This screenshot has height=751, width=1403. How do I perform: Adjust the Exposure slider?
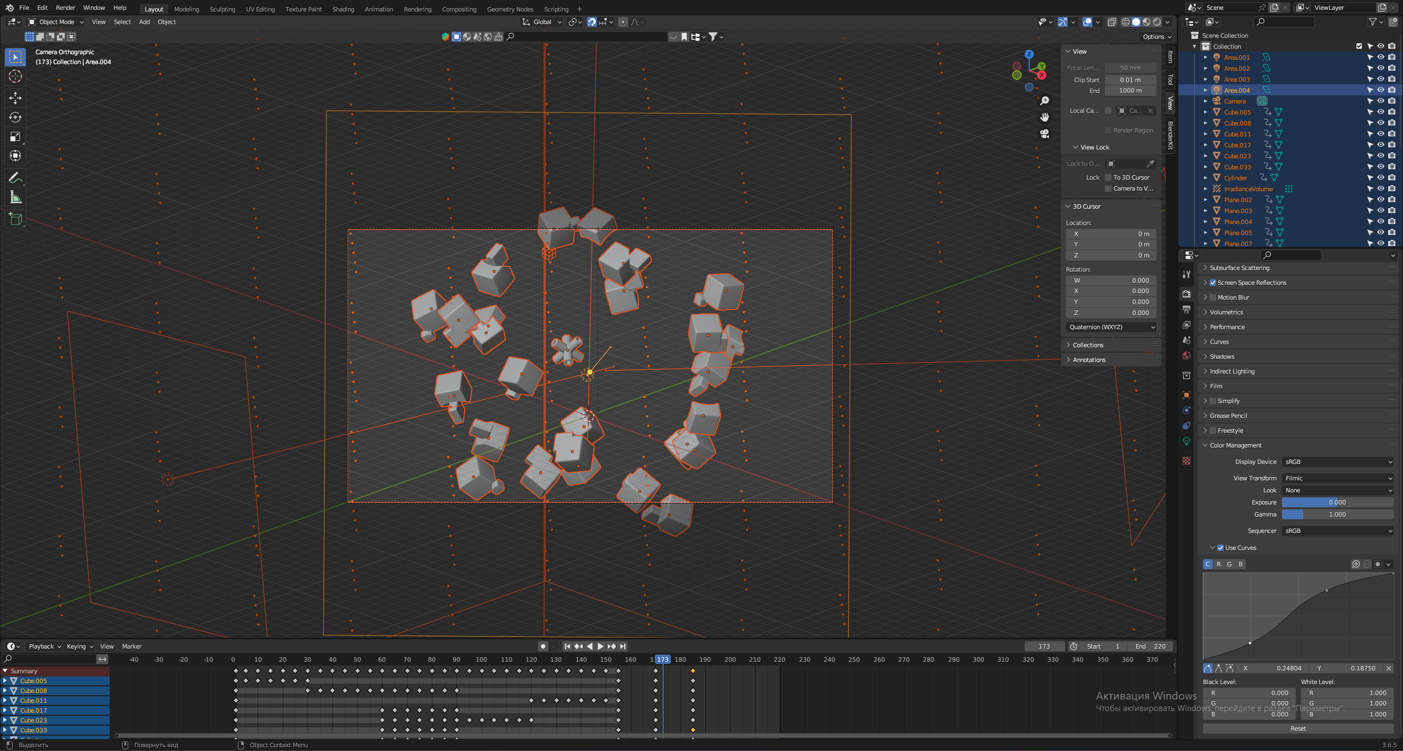pos(1337,502)
